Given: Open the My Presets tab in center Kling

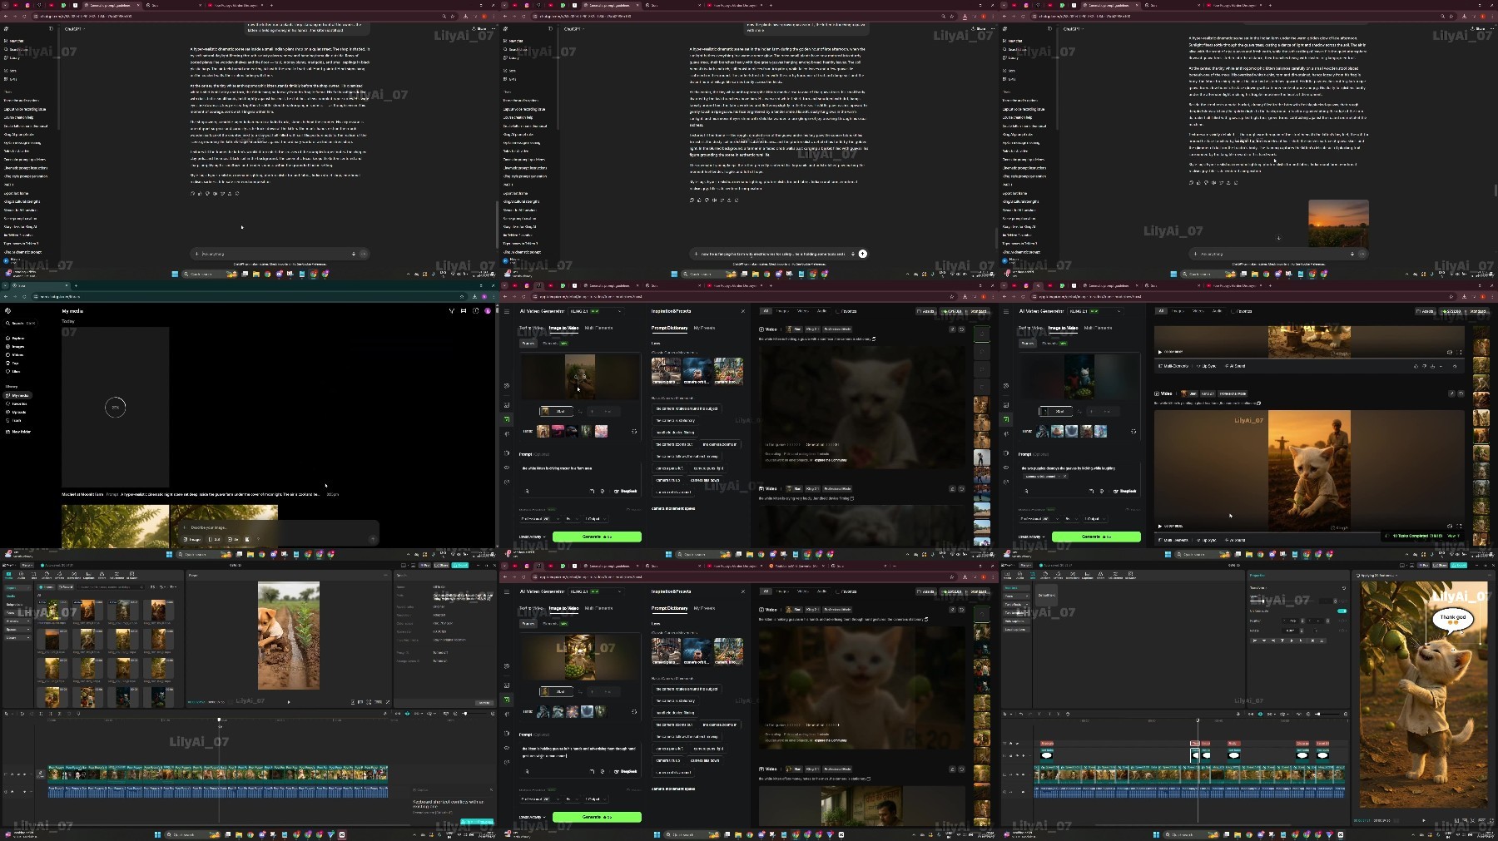Looking at the screenshot, I should (x=704, y=328).
